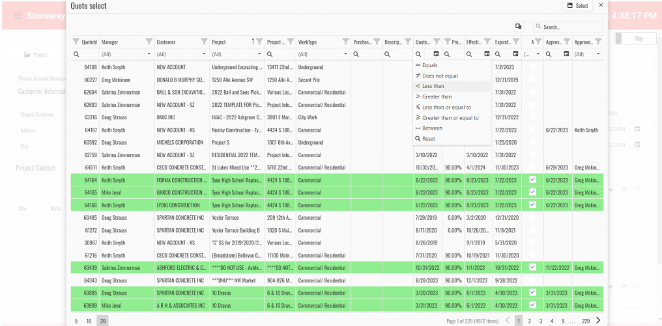
Task: Click the QuoteId filter search magnifier icon
Action: (x=76, y=54)
